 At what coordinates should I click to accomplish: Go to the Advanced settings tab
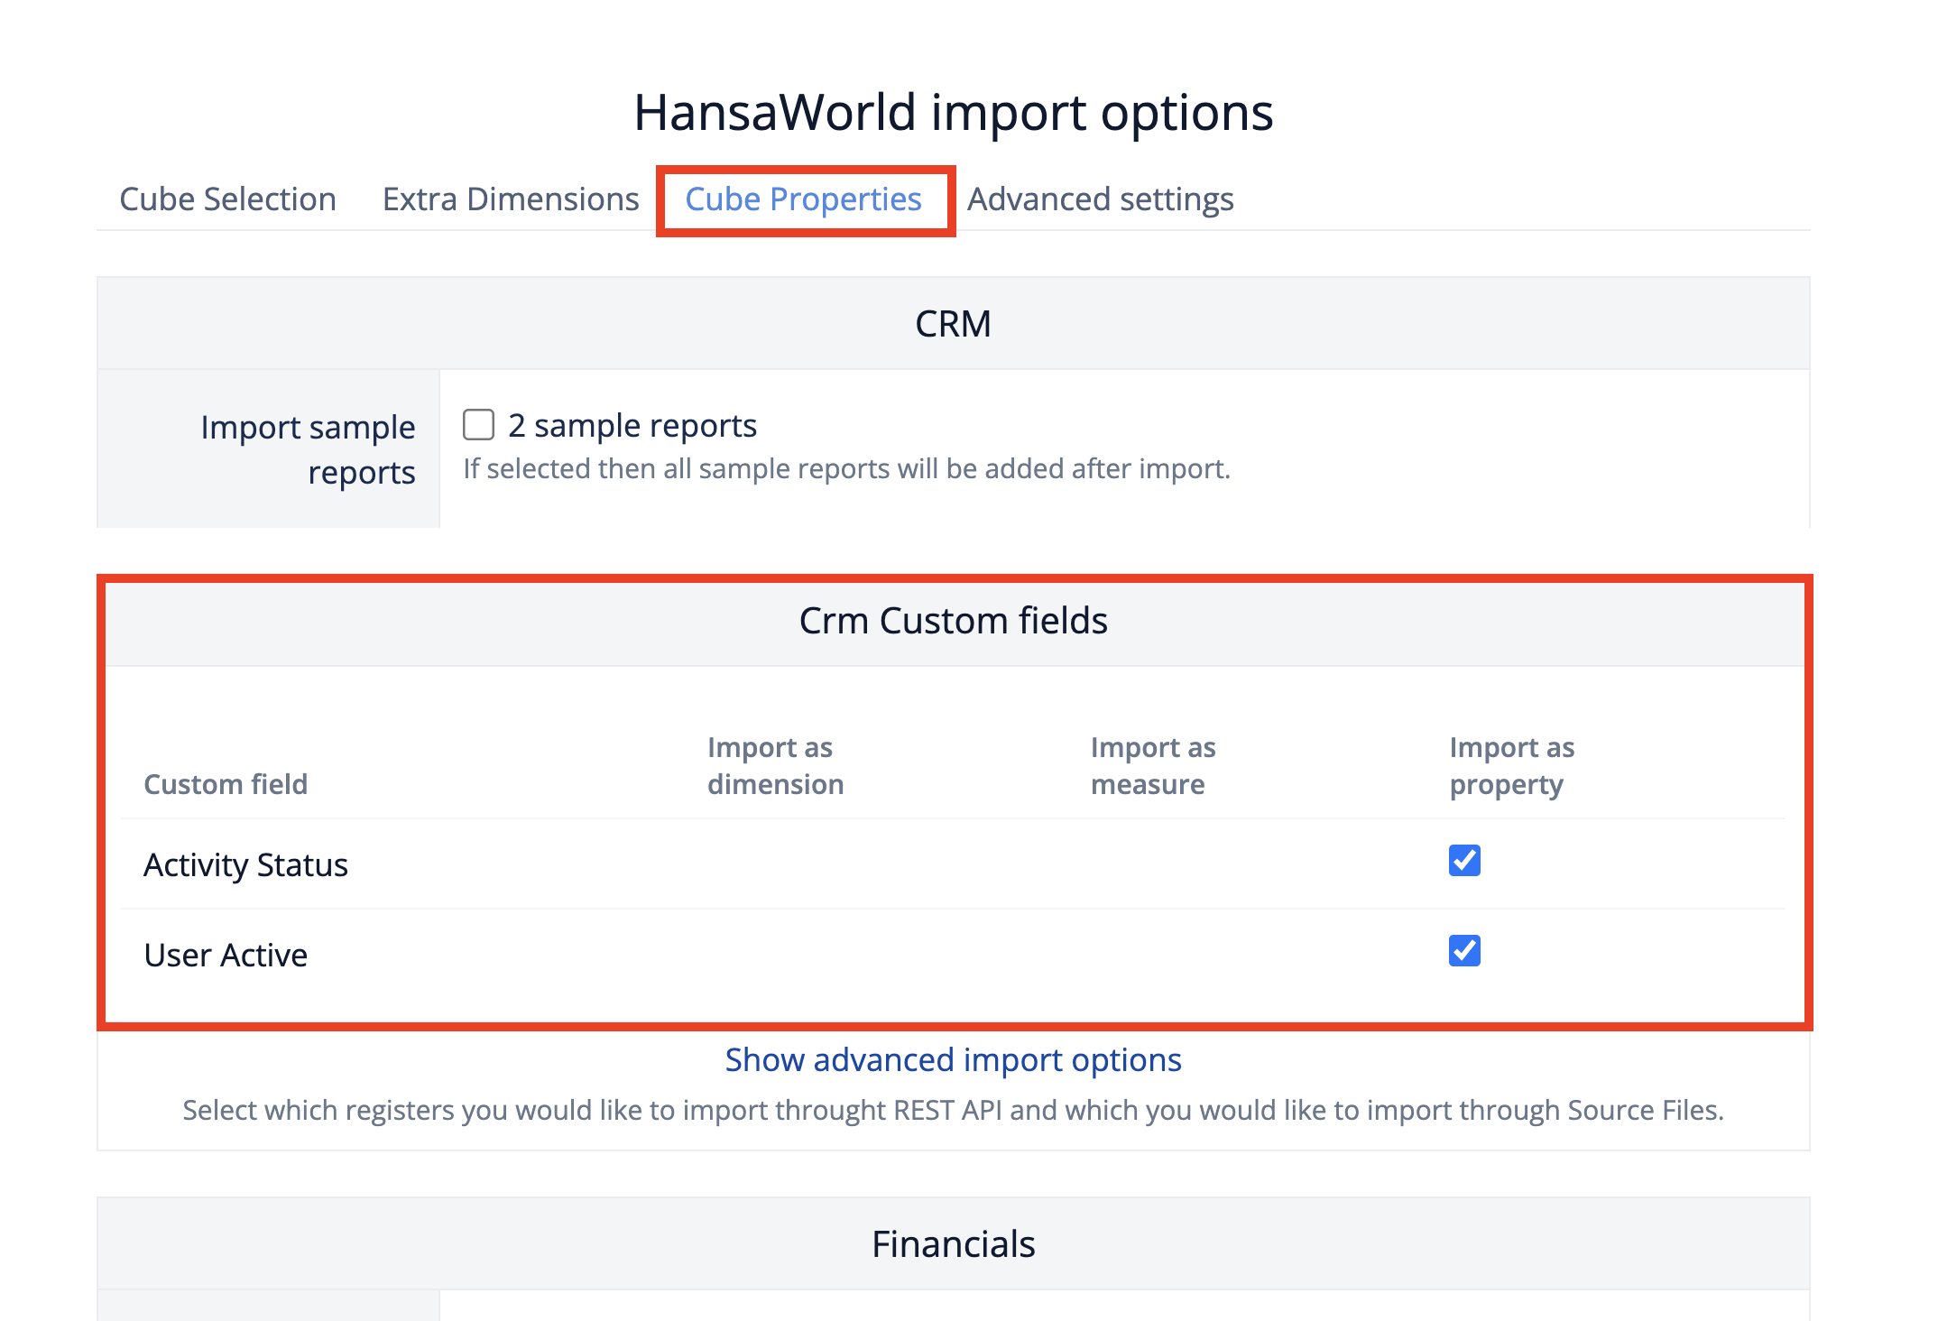[1100, 199]
